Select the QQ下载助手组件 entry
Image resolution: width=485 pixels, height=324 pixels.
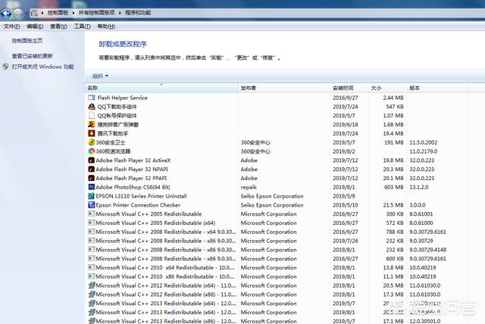pos(117,107)
